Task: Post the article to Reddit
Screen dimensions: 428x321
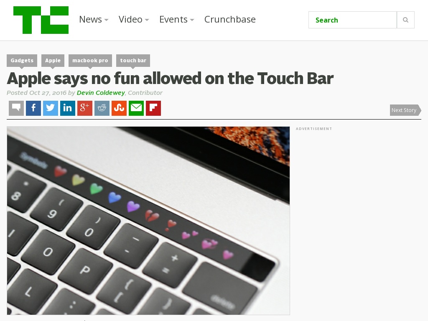Action: point(102,108)
